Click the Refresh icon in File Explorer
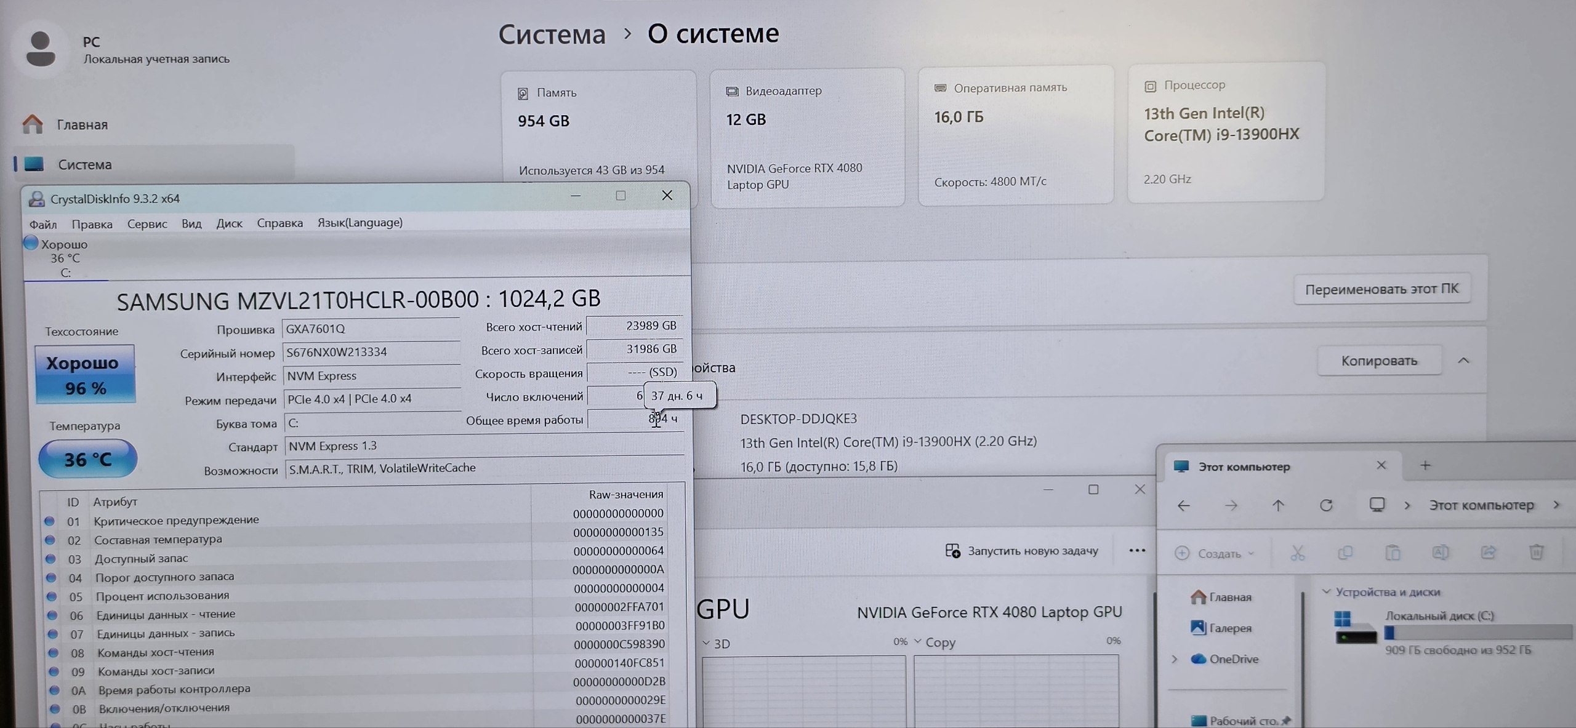The width and height of the screenshot is (1576, 728). click(1326, 505)
